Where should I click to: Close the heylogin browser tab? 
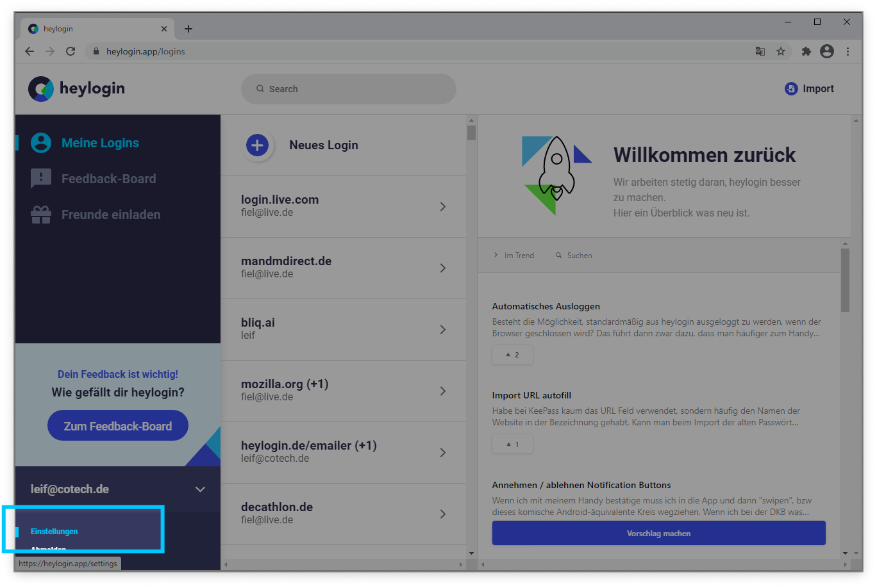click(164, 29)
